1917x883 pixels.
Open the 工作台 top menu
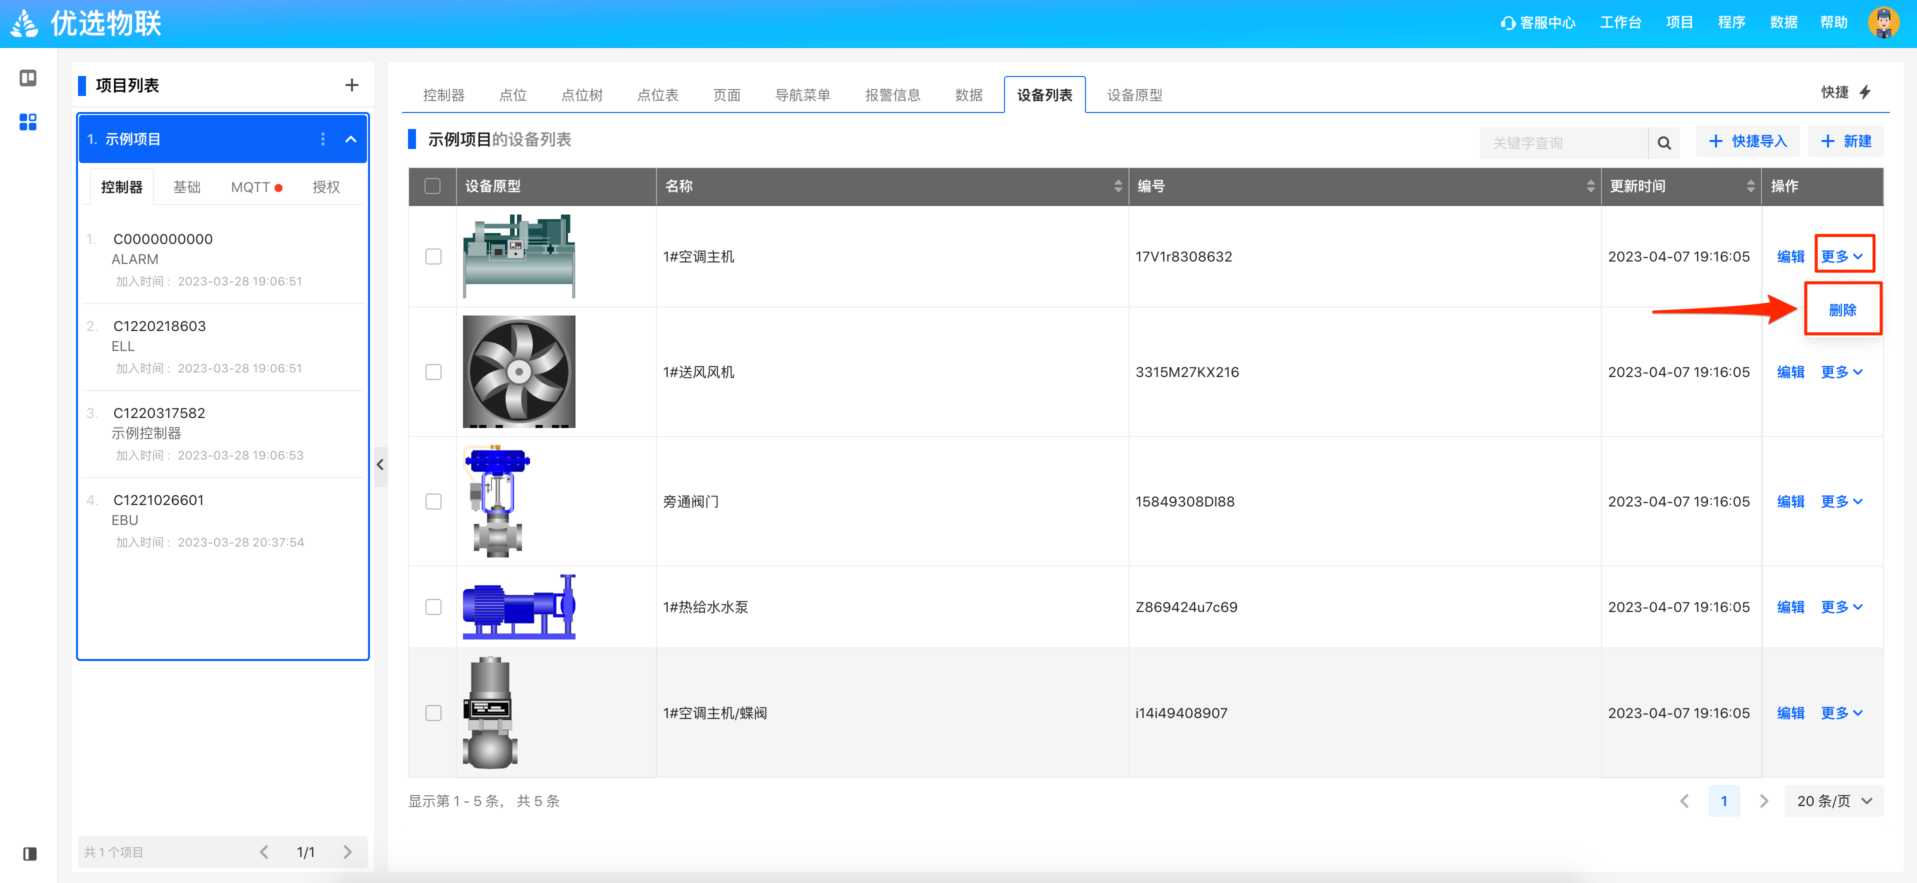(x=1620, y=23)
